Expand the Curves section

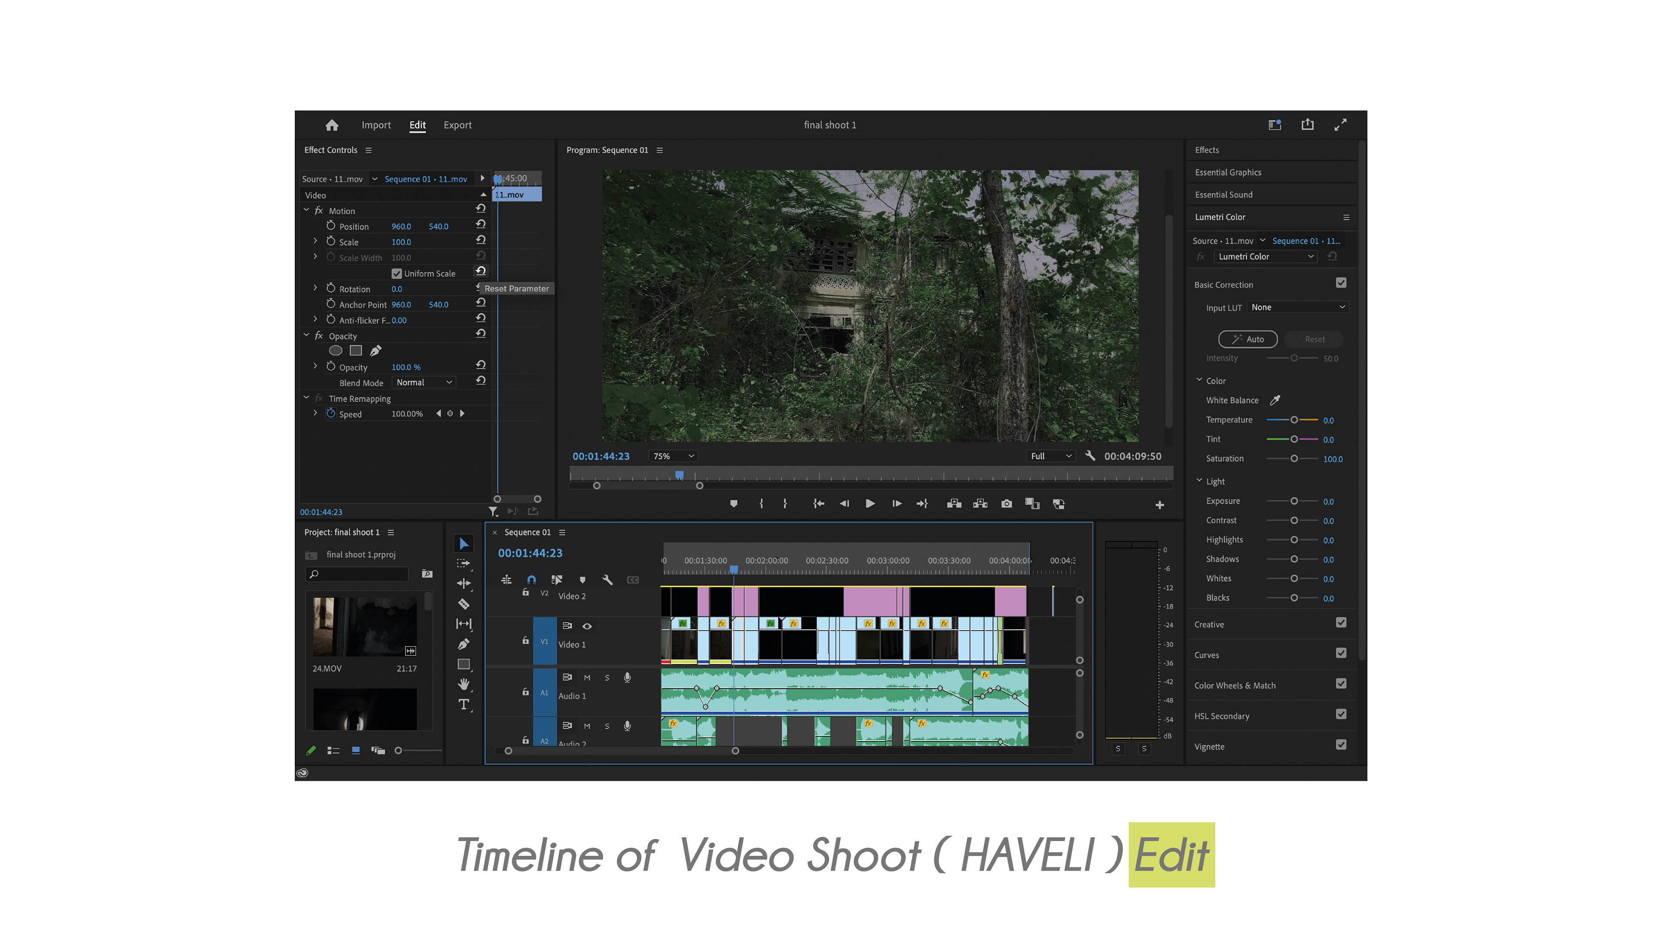coord(1207,655)
